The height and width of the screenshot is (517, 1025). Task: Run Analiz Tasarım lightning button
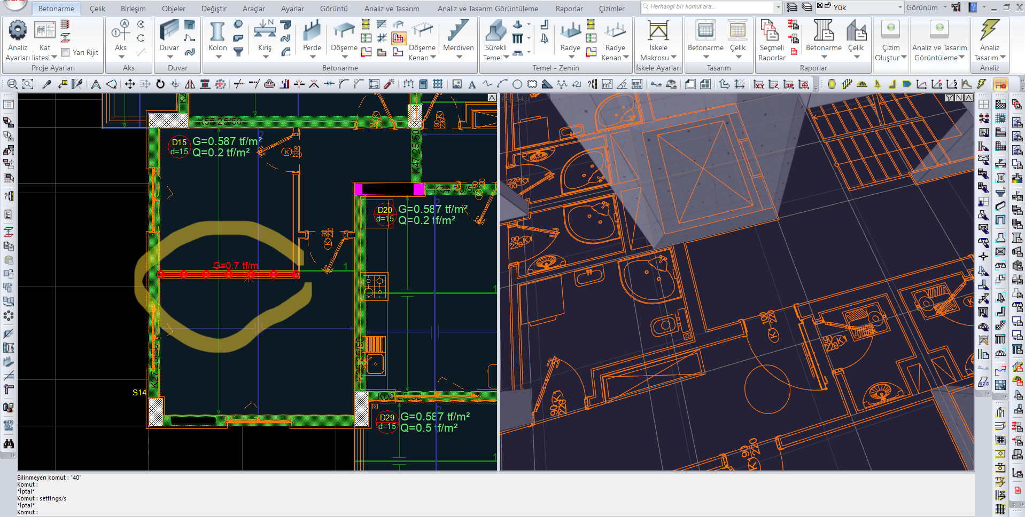989,41
